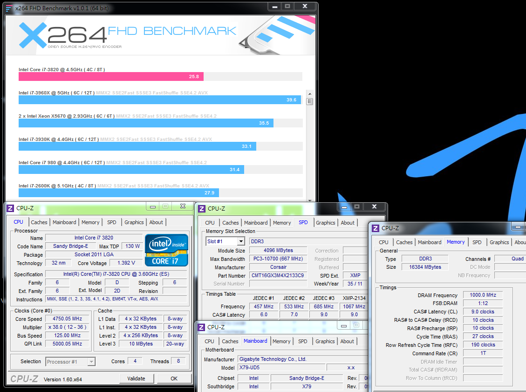The image size is (526, 392).
Task: Open CPU tab in the SPD window
Action: [x=210, y=223]
